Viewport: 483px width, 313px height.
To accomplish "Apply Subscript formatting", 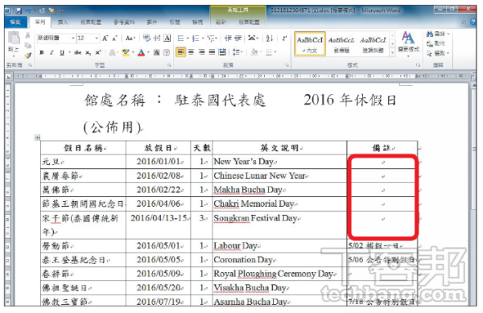I will coord(88,53).
